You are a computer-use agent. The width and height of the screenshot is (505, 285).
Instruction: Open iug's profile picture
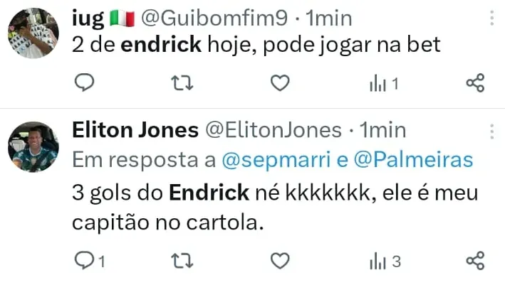click(33, 33)
